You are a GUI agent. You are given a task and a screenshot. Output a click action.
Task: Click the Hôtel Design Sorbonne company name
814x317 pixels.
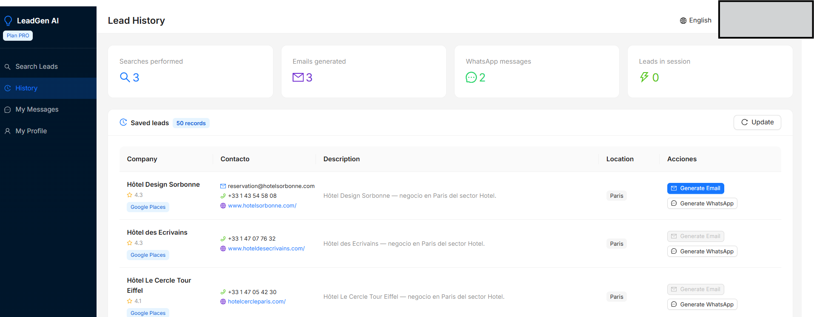click(x=163, y=185)
